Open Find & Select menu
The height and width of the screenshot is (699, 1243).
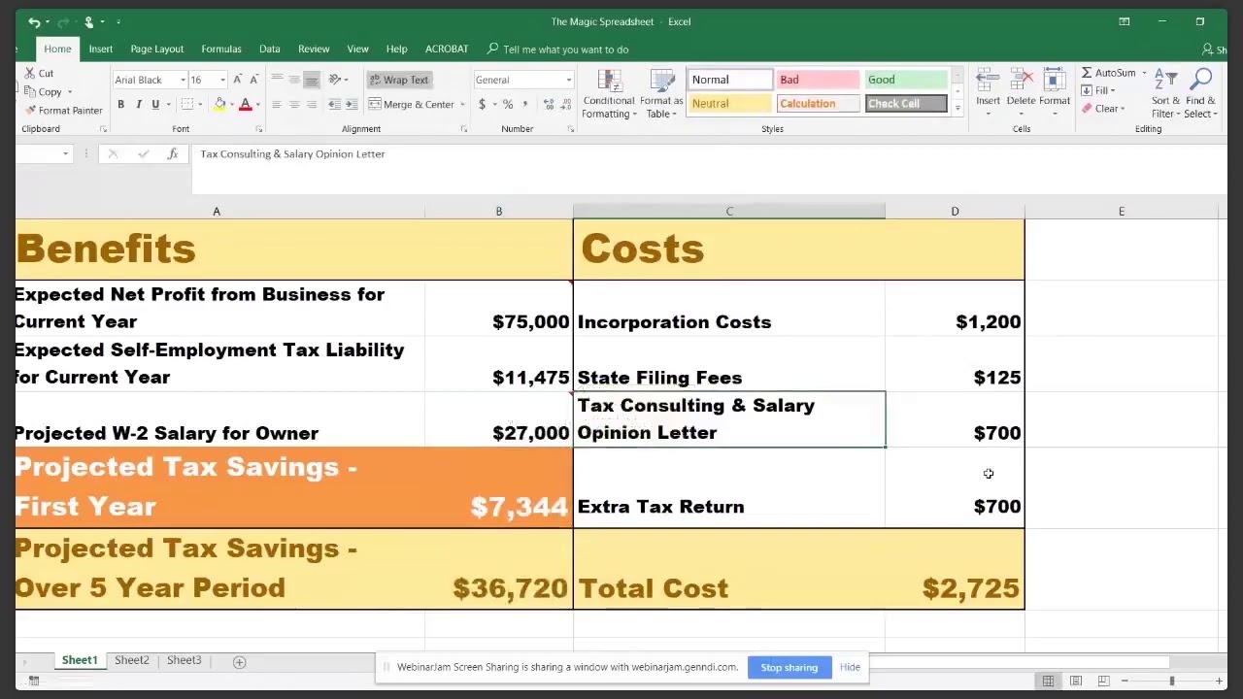click(x=1200, y=94)
